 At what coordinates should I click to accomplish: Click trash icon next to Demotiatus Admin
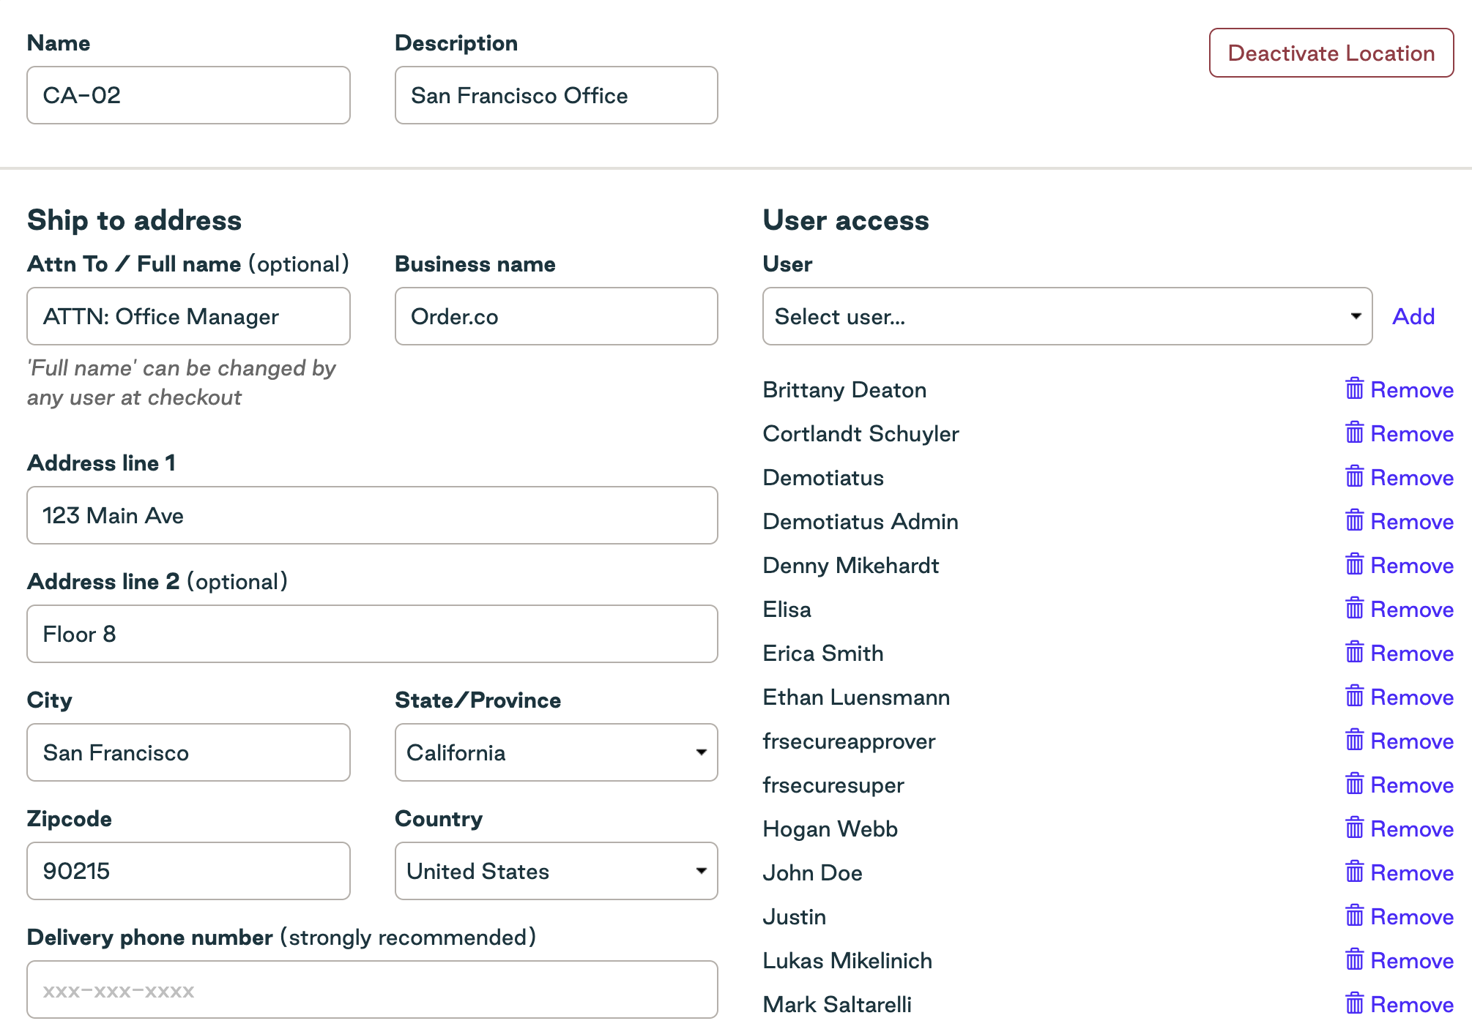coord(1354,520)
